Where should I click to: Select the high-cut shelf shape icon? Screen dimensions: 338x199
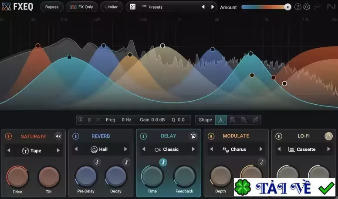point(243,120)
